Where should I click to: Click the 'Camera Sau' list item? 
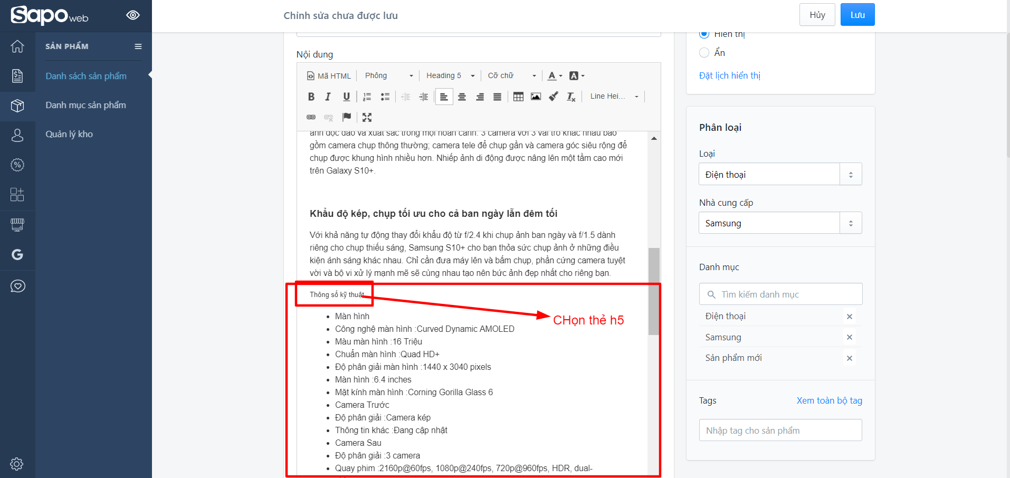[358, 443]
